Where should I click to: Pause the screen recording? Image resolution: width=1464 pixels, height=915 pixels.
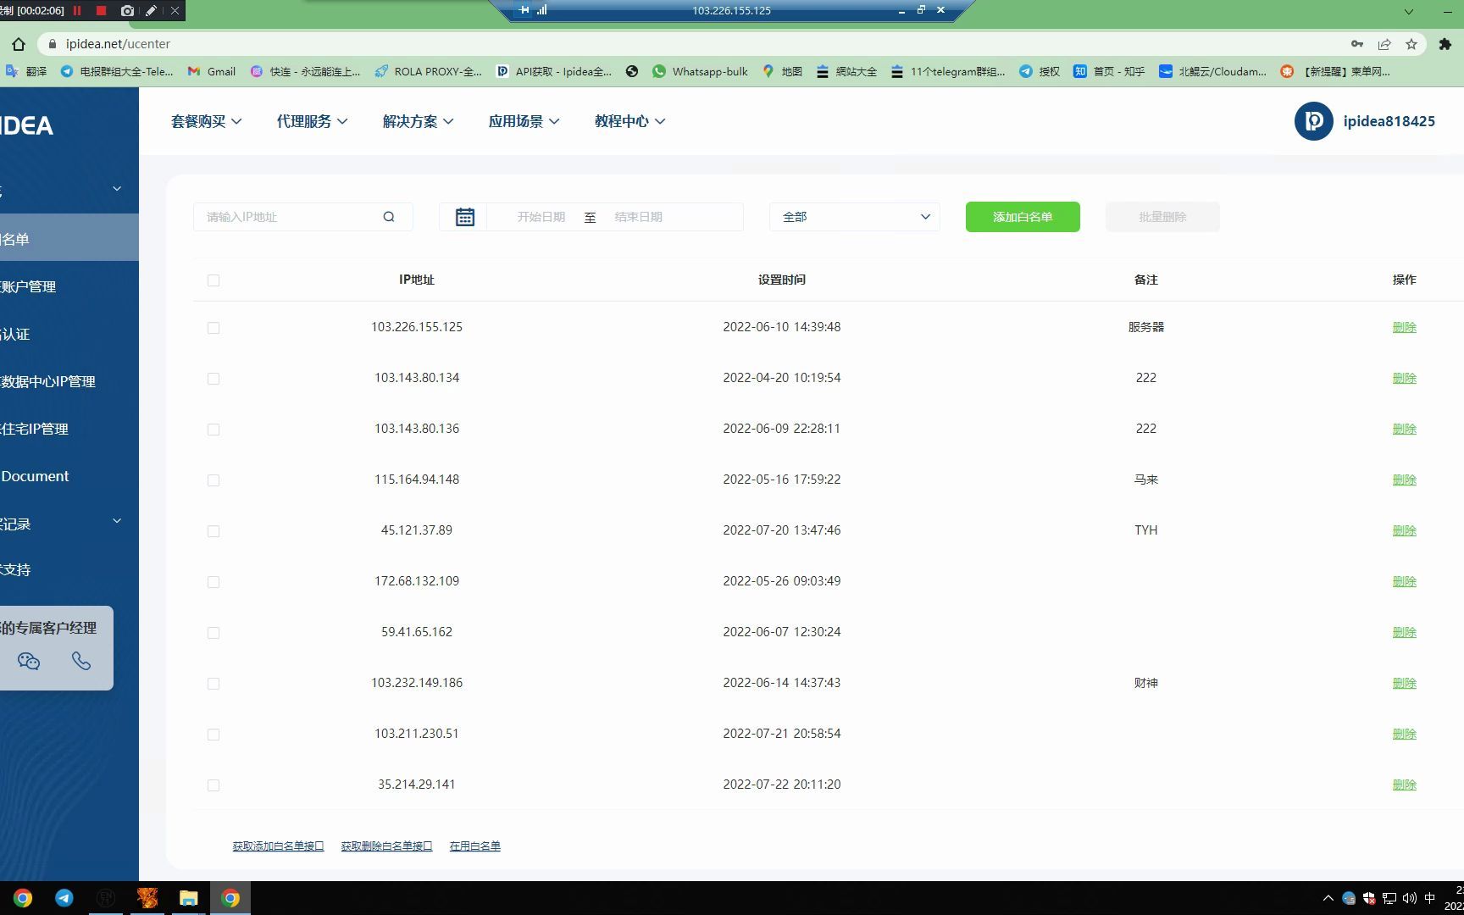tap(77, 10)
